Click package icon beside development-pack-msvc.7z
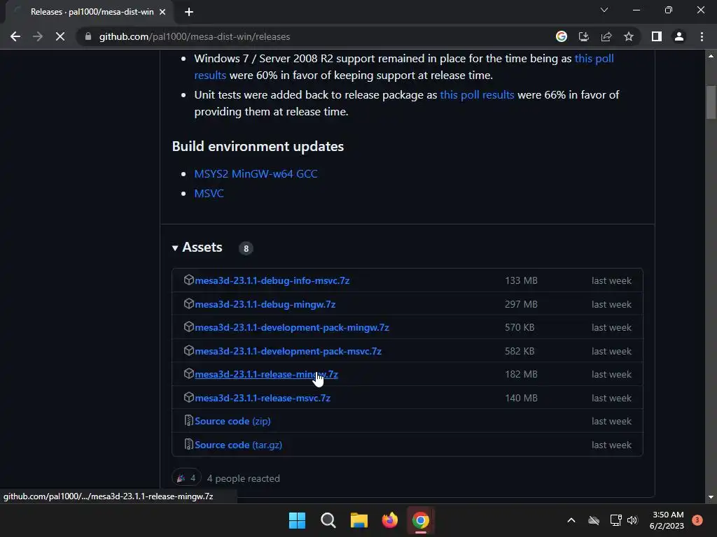Viewport: 717px width, 537px height. coord(188,351)
